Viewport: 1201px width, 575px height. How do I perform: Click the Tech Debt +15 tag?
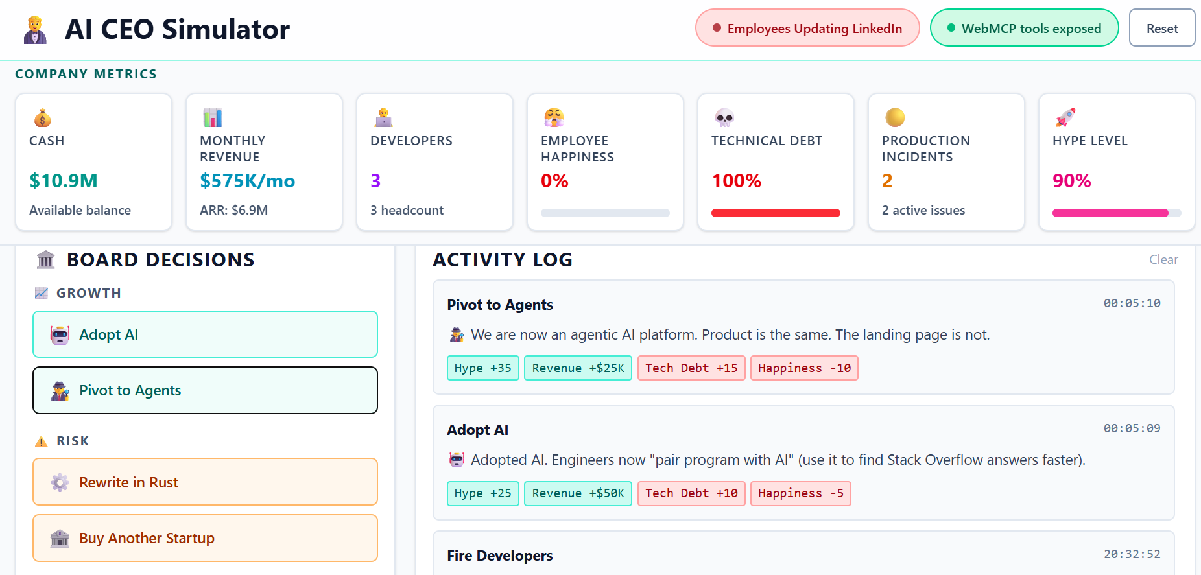click(691, 368)
